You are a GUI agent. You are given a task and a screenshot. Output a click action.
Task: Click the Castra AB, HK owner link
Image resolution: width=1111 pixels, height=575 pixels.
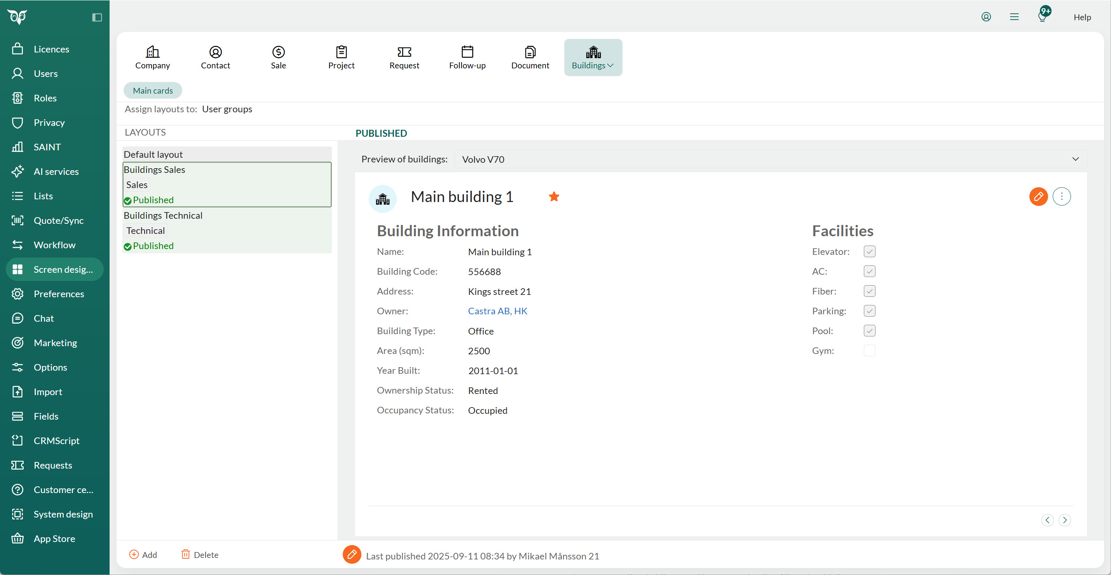[497, 311]
